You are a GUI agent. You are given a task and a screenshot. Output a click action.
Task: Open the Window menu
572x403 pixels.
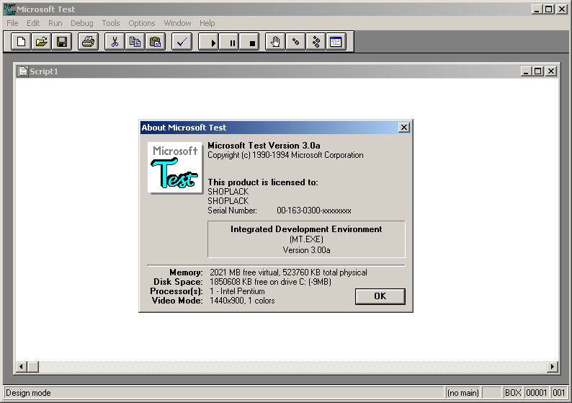click(x=178, y=23)
